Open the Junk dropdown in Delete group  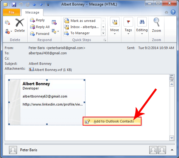tap(8, 31)
